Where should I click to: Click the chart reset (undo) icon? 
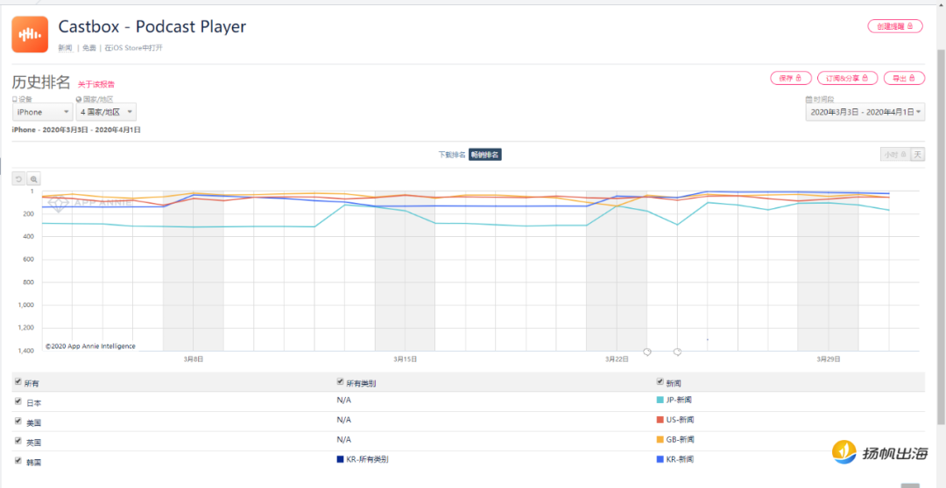click(18, 178)
